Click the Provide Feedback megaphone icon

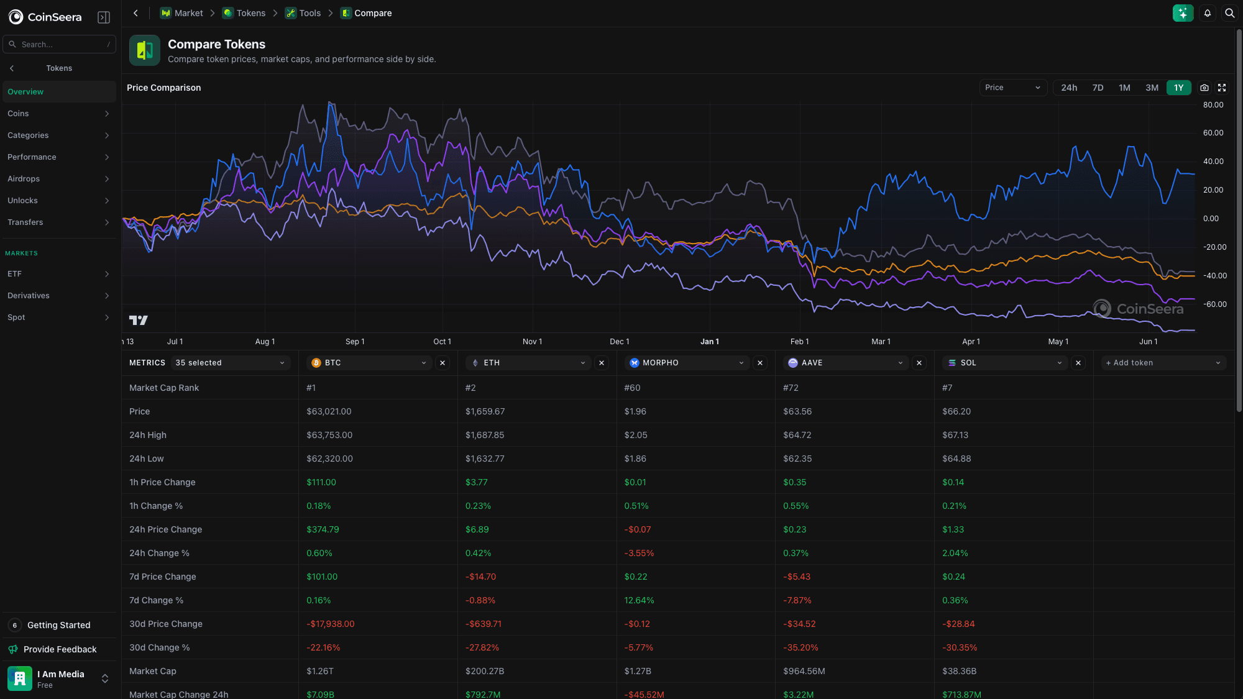click(x=13, y=649)
